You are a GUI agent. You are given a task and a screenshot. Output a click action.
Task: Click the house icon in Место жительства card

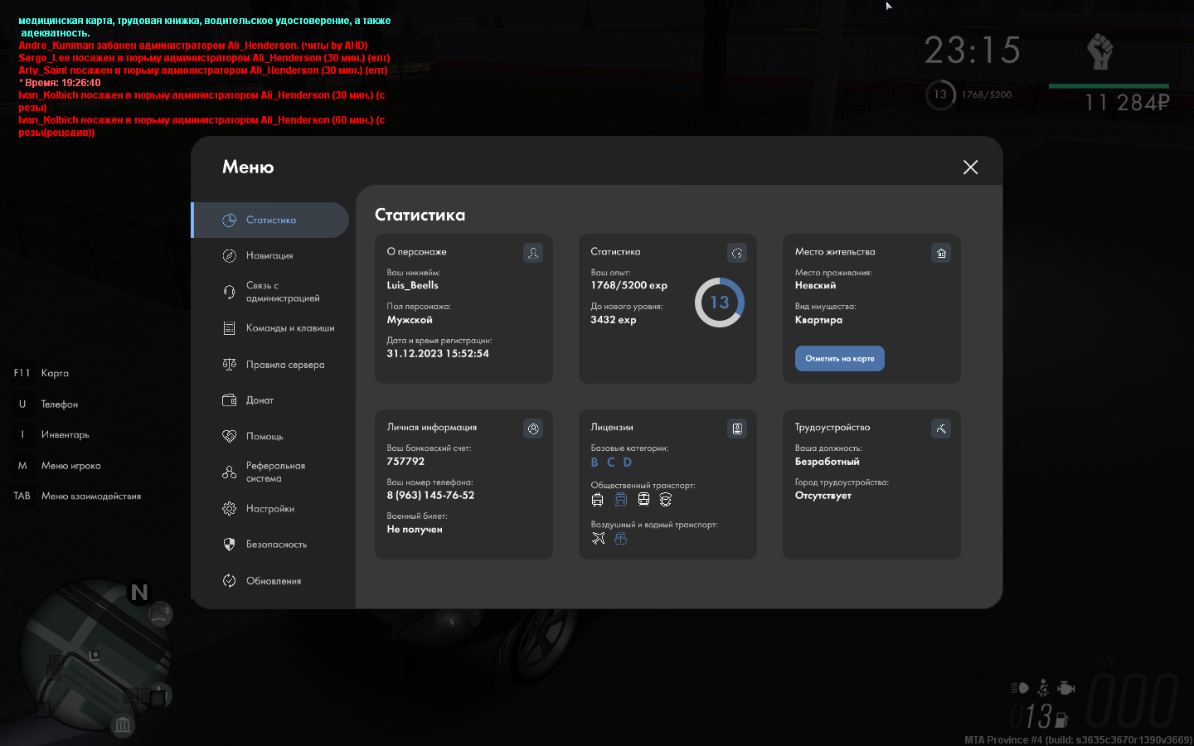941,253
